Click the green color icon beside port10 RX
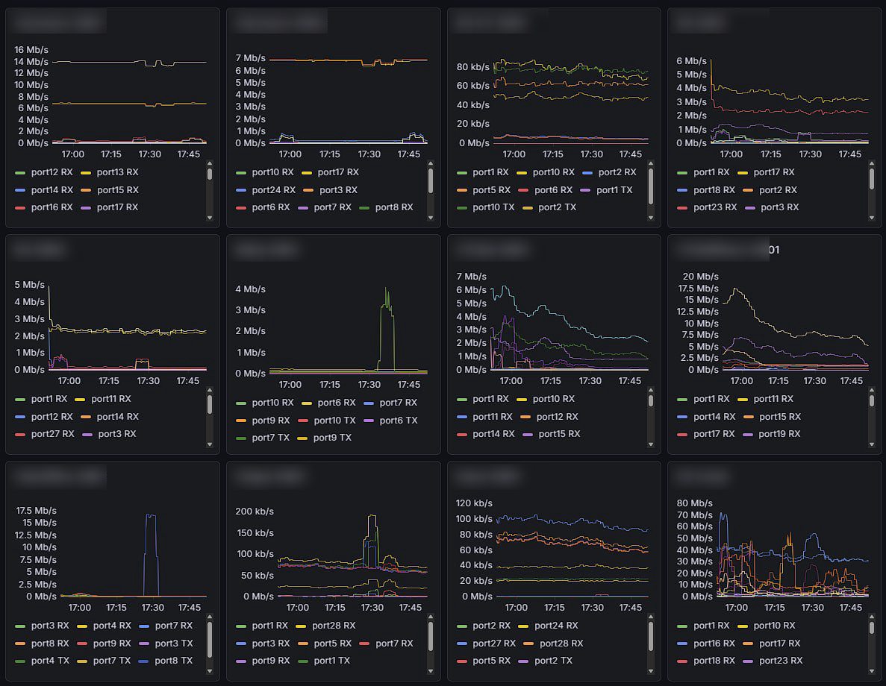886x686 pixels. tap(240, 171)
